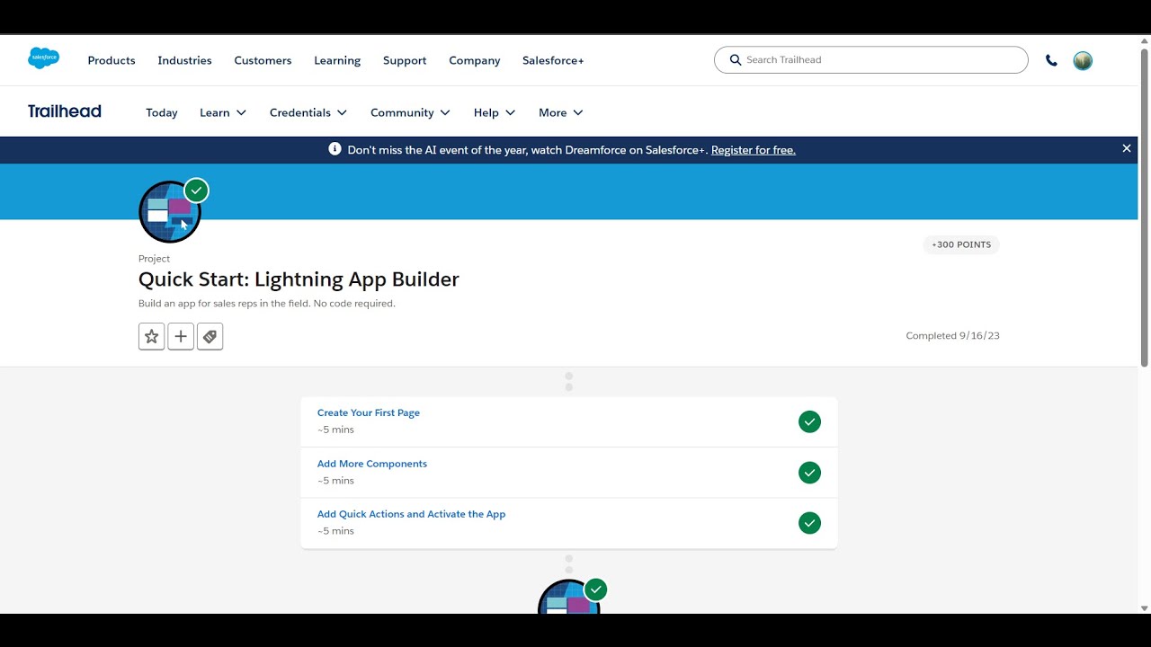Click the scrollbar up arrow
The height and width of the screenshot is (647, 1151).
point(1145,41)
